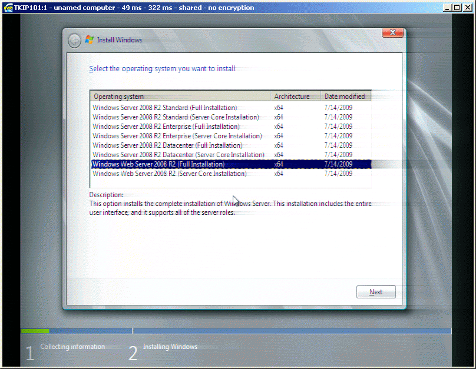Click the Architecture column header
Image resolution: width=476 pixels, height=369 pixels.
click(x=295, y=96)
